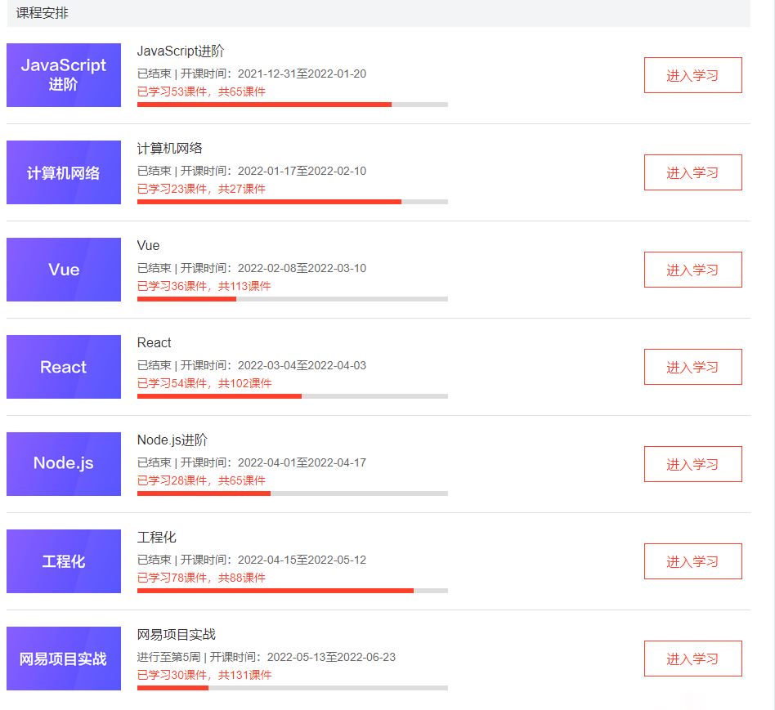Click the Vue course progress bar
The width and height of the screenshot is (775, 710).
292,299
